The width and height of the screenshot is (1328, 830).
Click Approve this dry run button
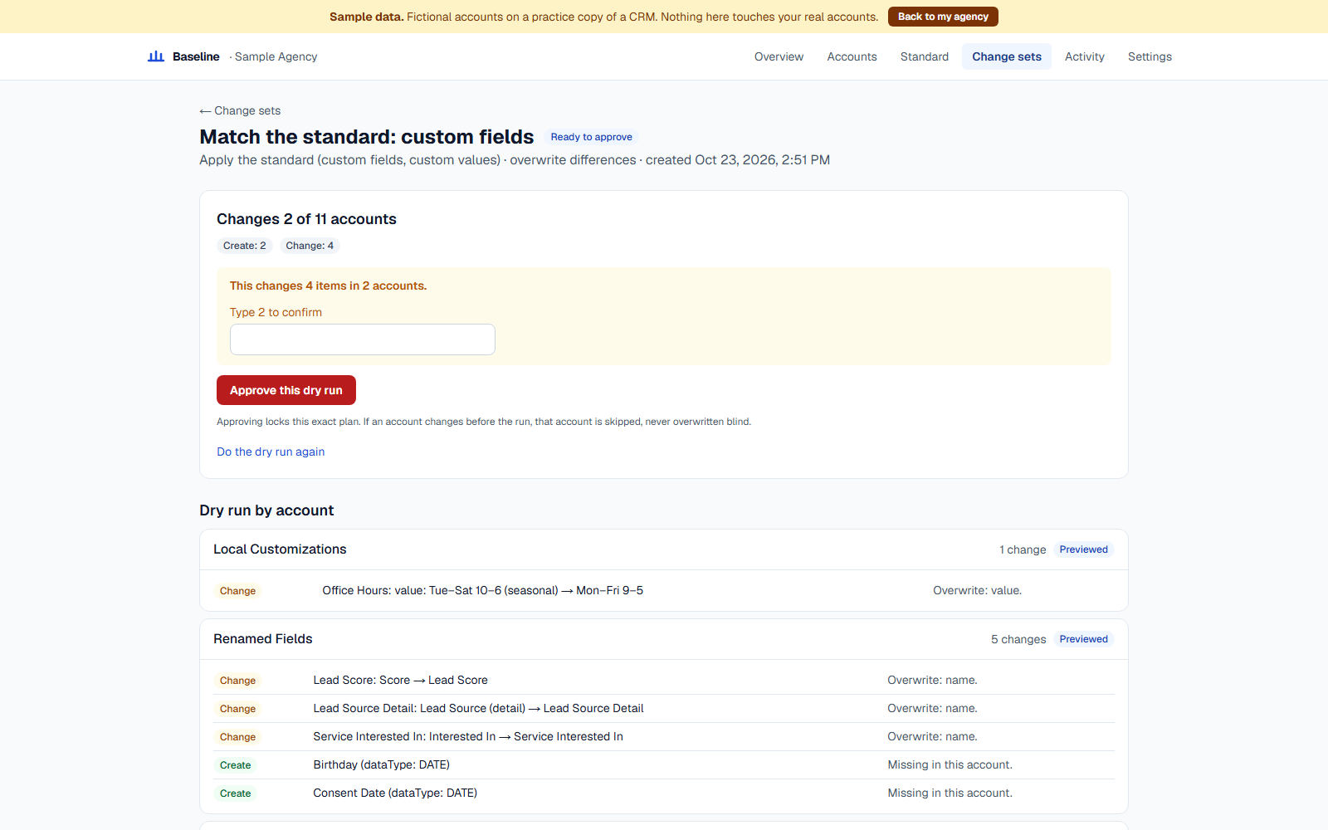click(286, 390)
